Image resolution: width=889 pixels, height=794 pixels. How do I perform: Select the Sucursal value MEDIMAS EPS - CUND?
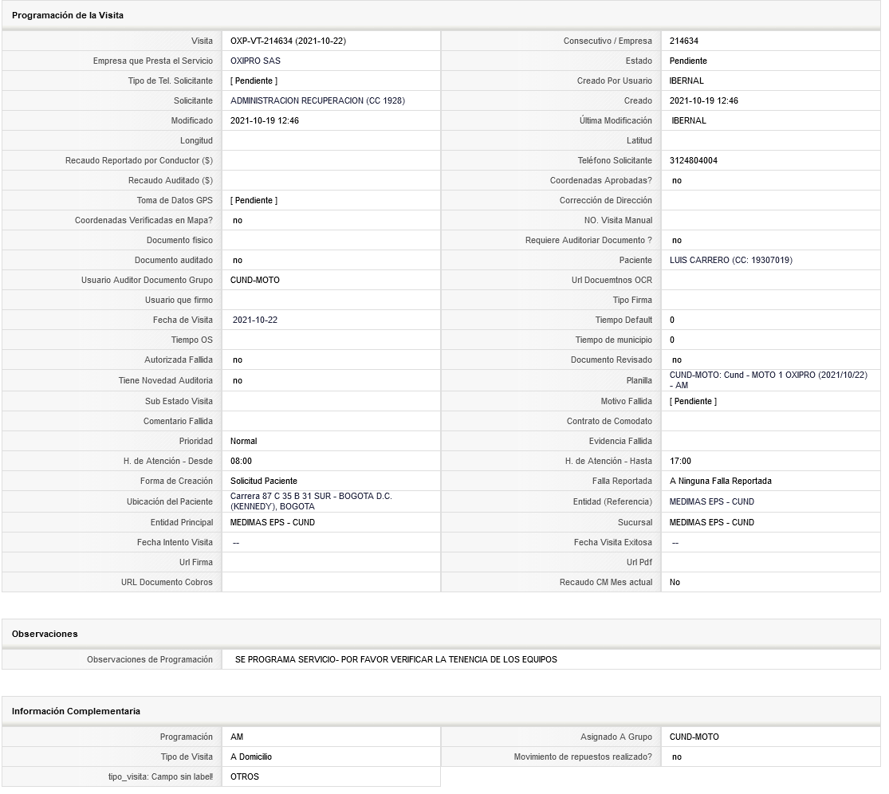click(711, 522)
